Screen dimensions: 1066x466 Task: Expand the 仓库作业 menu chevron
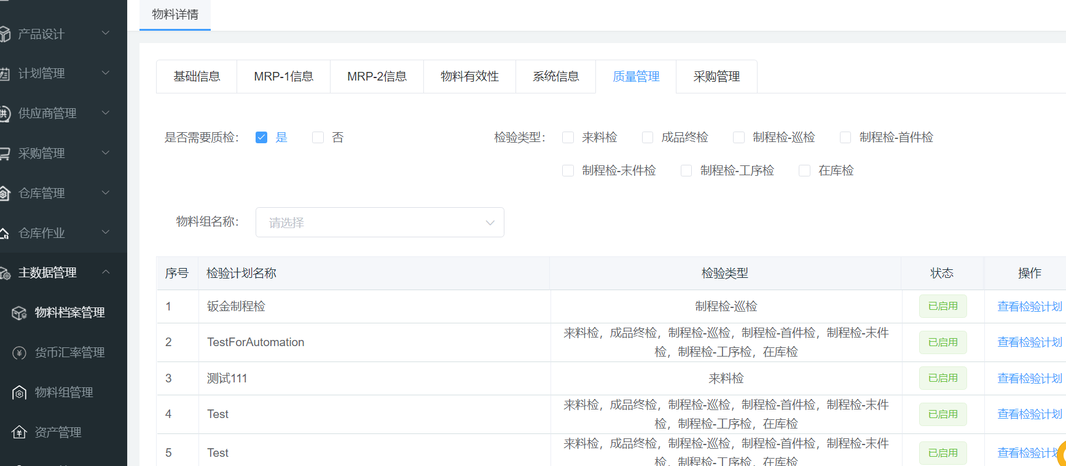106,232
